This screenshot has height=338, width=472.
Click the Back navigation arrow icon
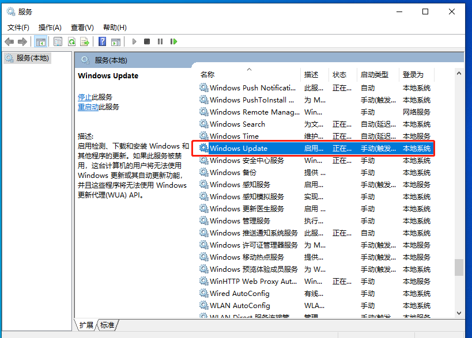click(9, 41)
